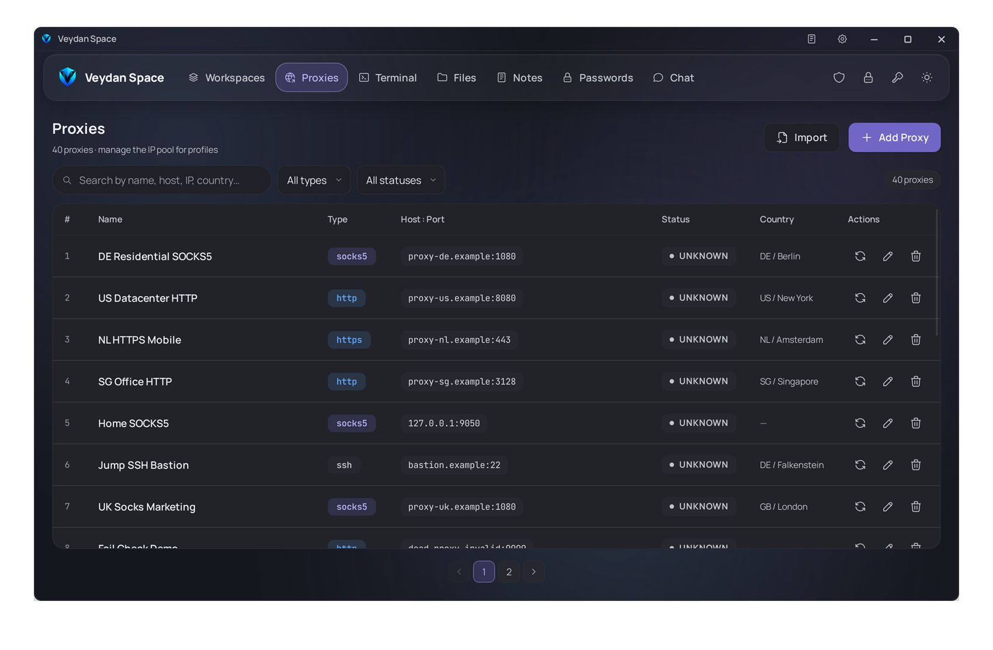Open the Chat tab
This screenshot has width=993, height=650.
tap(673, 78)
